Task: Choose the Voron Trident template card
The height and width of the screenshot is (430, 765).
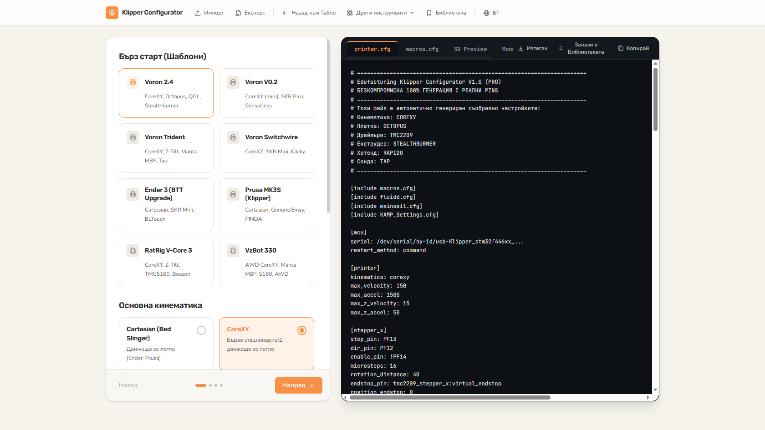Action: [166, 148]
